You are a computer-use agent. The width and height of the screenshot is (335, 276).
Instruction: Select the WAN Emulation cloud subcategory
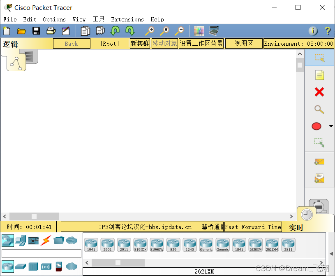[x=72, y=267]
